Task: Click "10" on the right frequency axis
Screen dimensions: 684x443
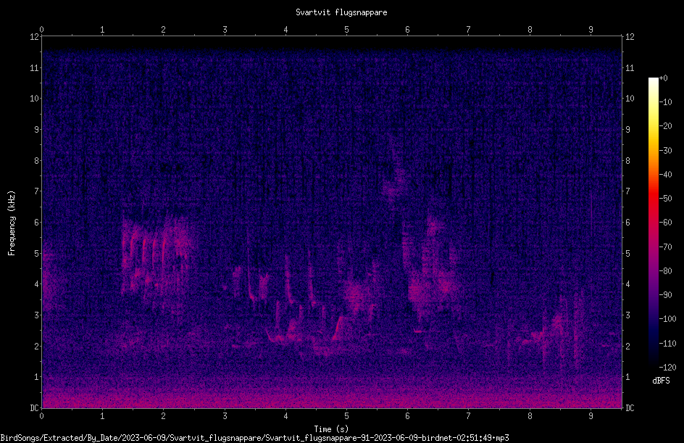Action: coord(630,99)
